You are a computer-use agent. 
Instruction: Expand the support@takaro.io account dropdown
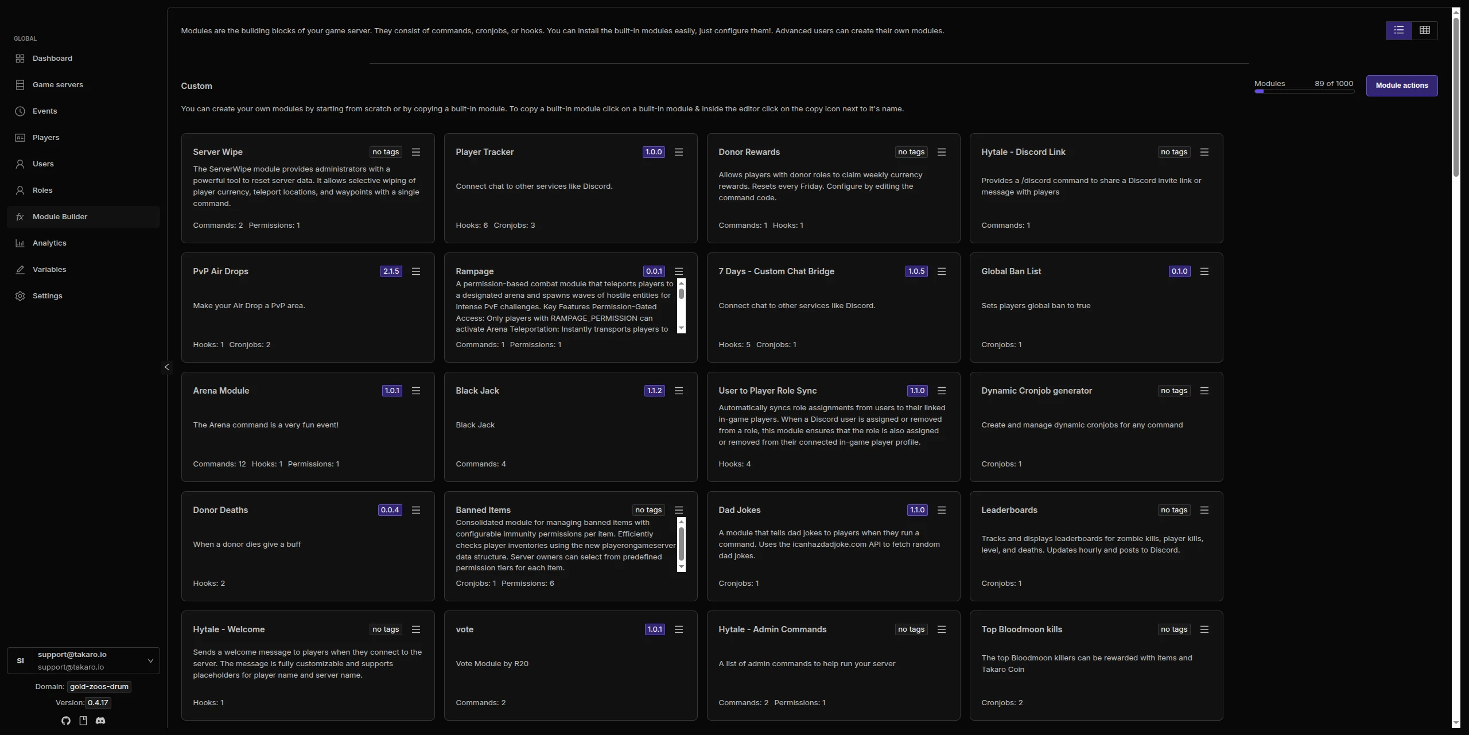click(150, 660)
